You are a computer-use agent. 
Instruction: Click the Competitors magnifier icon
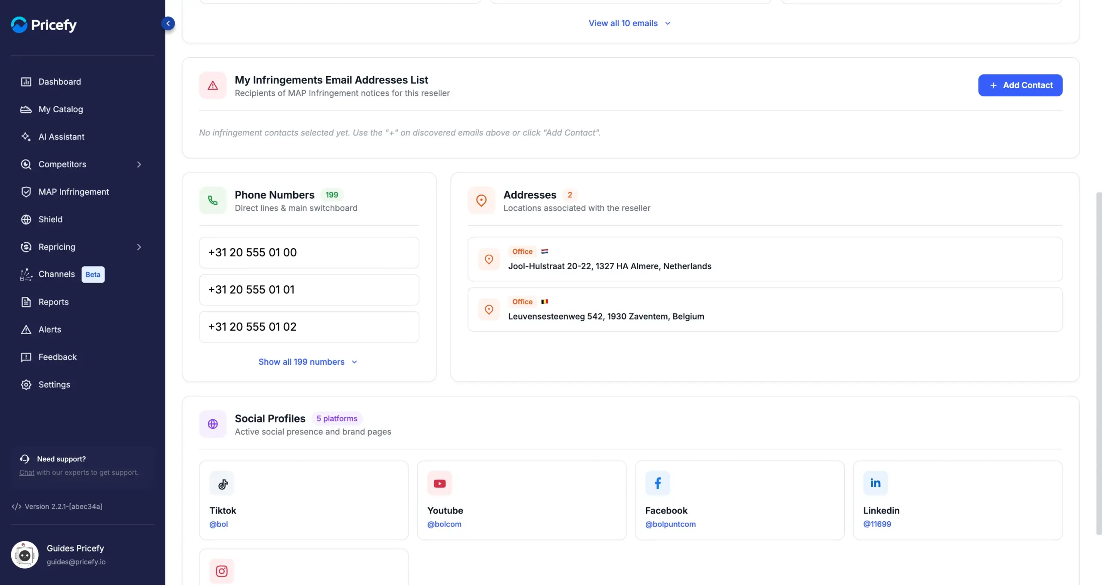coord(26,164)
